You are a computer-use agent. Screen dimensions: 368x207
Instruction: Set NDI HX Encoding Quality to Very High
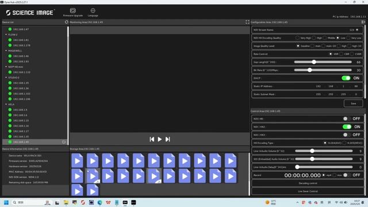[297, 38]
